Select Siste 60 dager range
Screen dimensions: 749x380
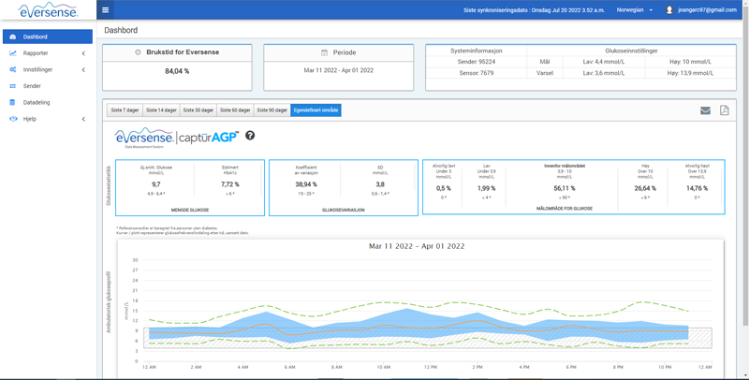click(235, 110)
